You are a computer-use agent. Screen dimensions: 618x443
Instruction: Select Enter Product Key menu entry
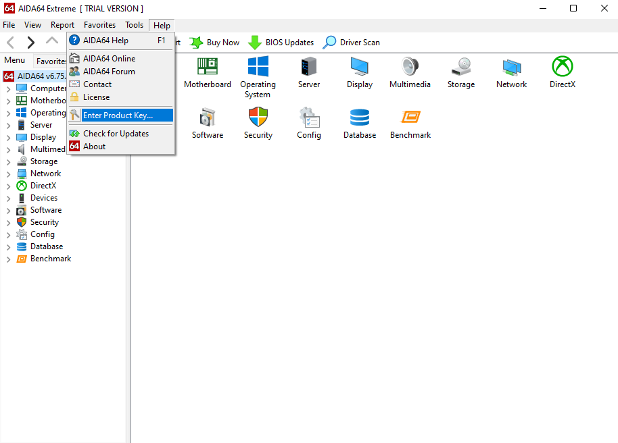pyautogui.click(x=120, y=115)
